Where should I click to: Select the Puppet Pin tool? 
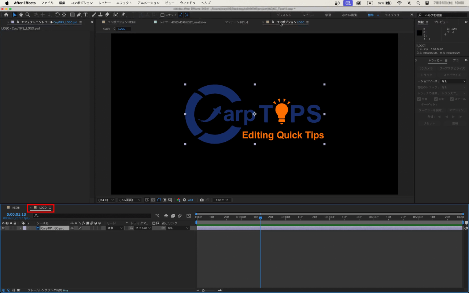click(x=123, y=15)
